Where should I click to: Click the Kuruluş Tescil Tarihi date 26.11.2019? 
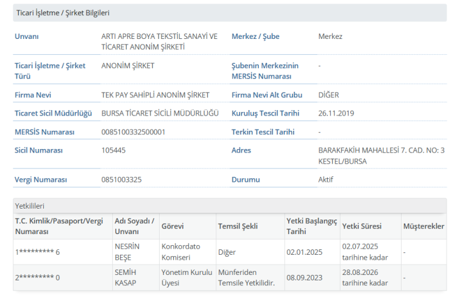[x=336, y=113]
